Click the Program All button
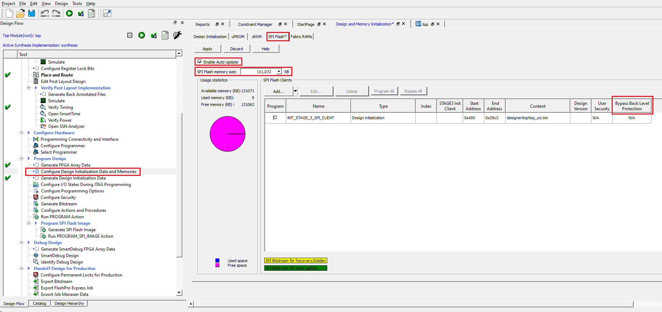Screen dimensions: 662x312 coord(384,91)
